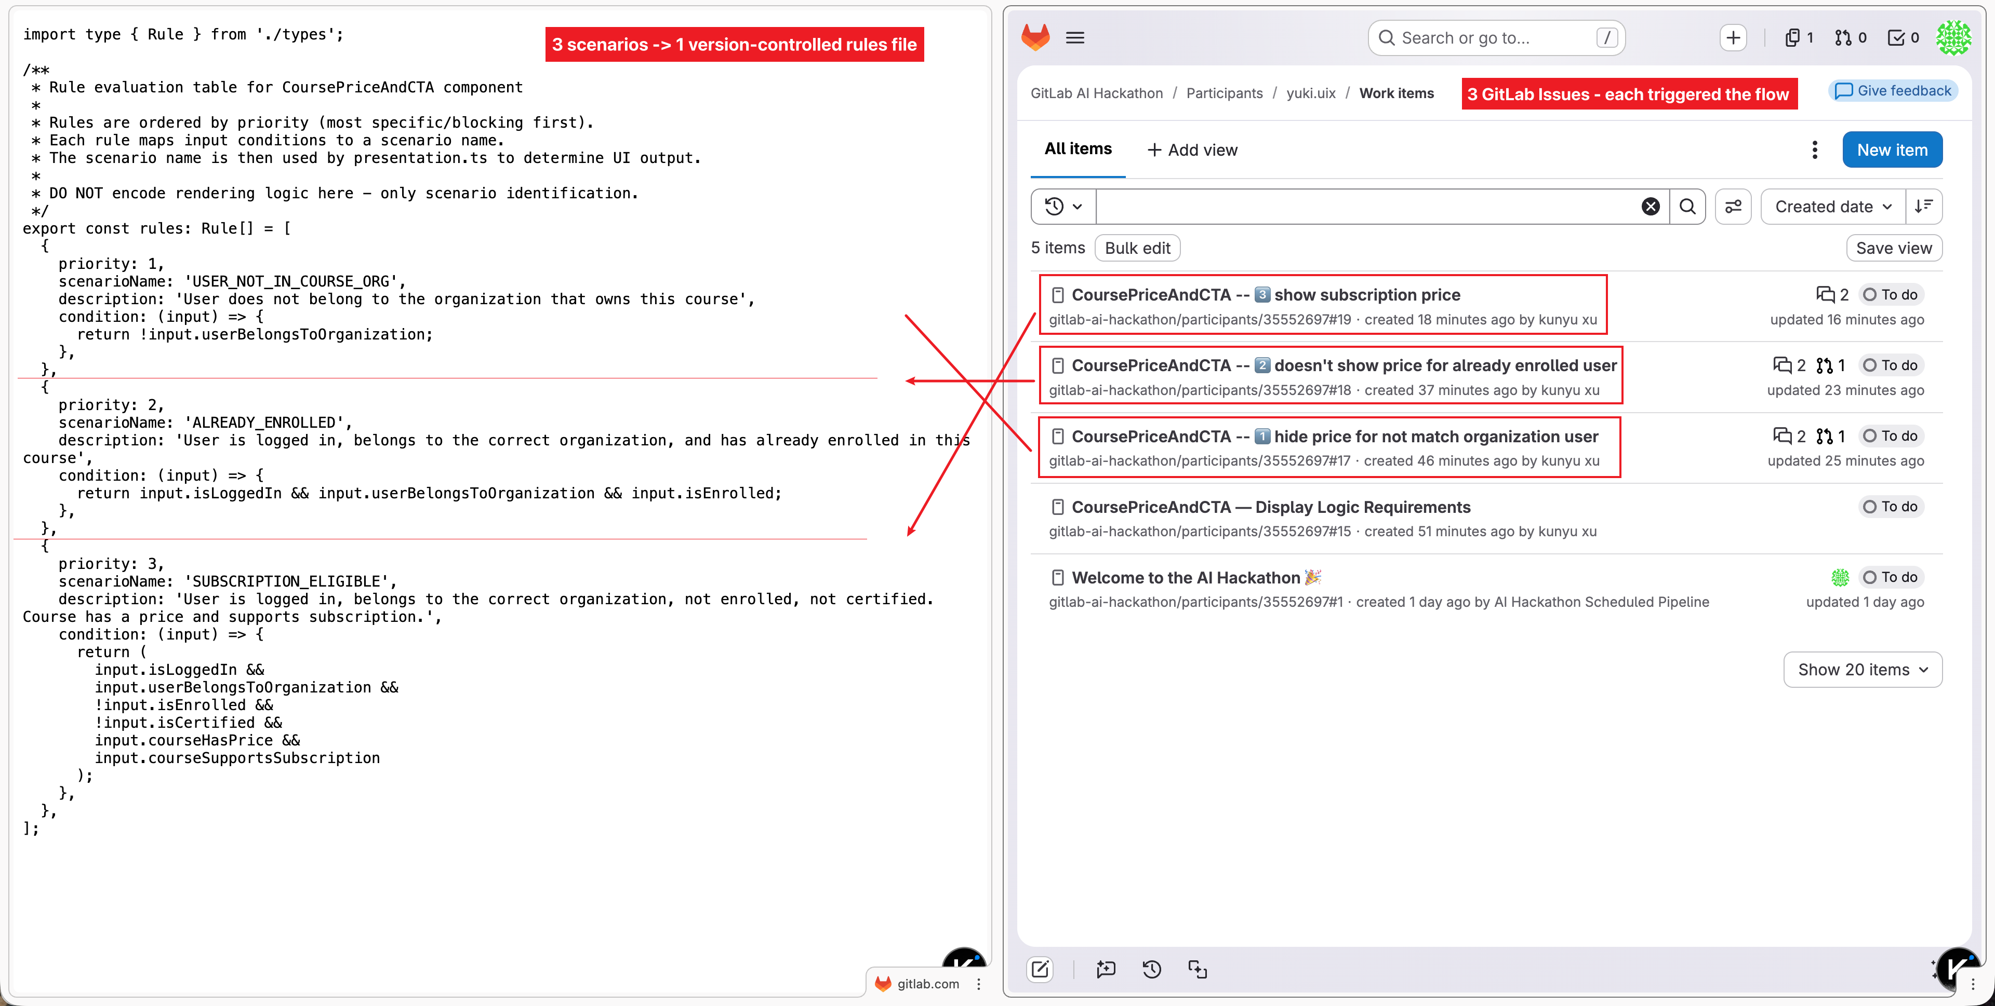This screenshot has width=1995, height=1006.
Task: Toggle sort direction button
Action: click(1924, 207)
